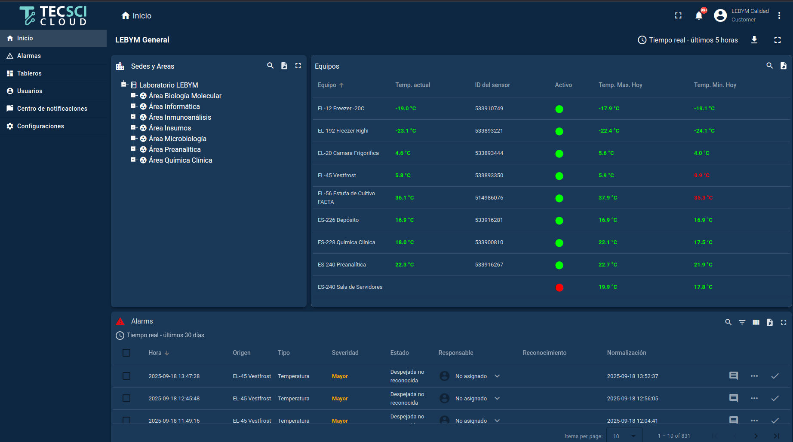Select the Área Química Clínica tree item
The width and height of the screenshot is (793, 442).
180,160
